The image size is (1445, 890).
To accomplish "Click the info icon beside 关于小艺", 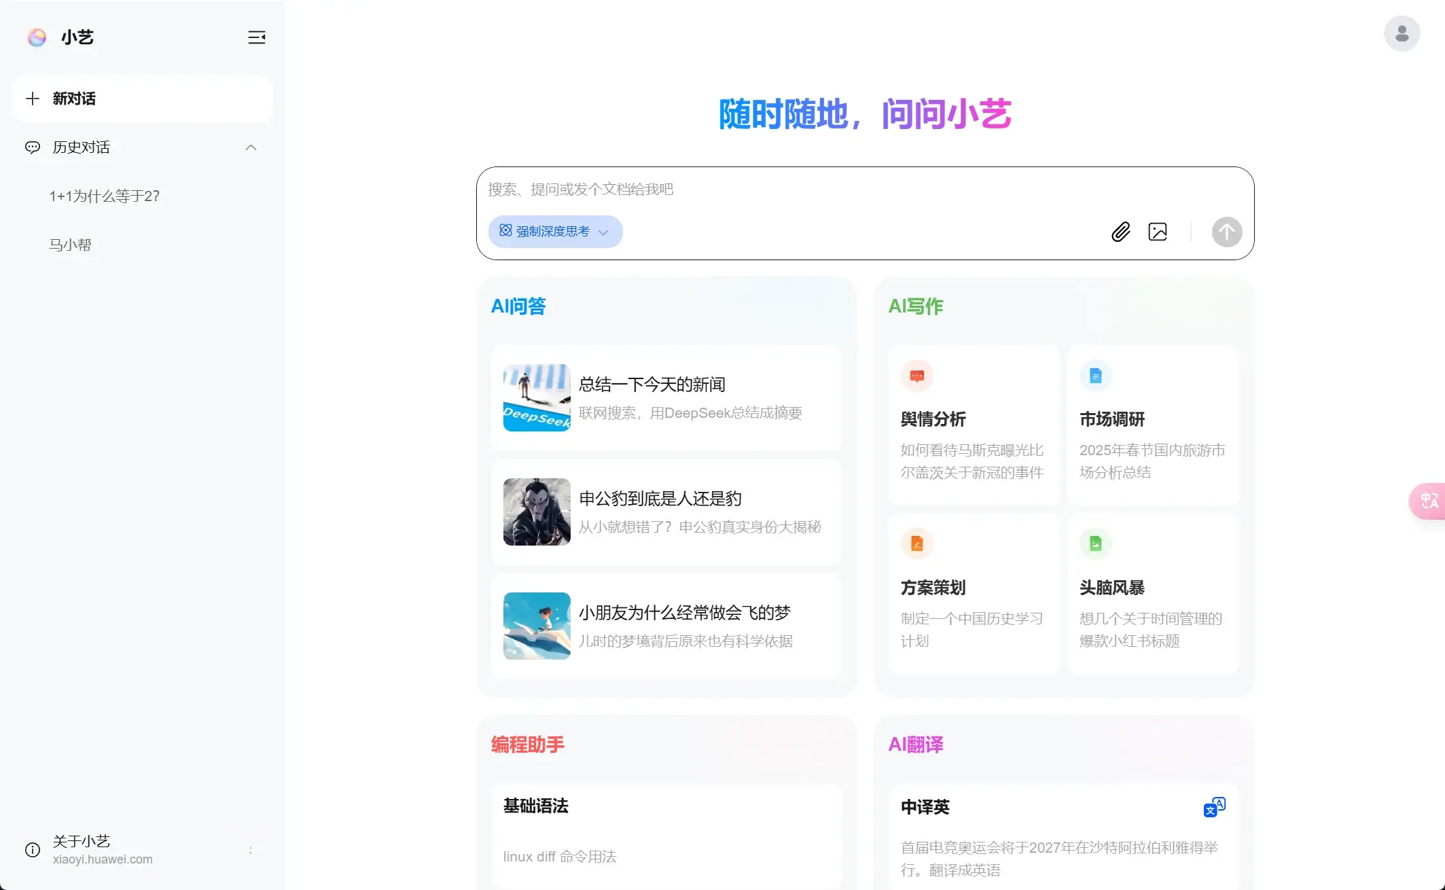I will pos(32,849).
